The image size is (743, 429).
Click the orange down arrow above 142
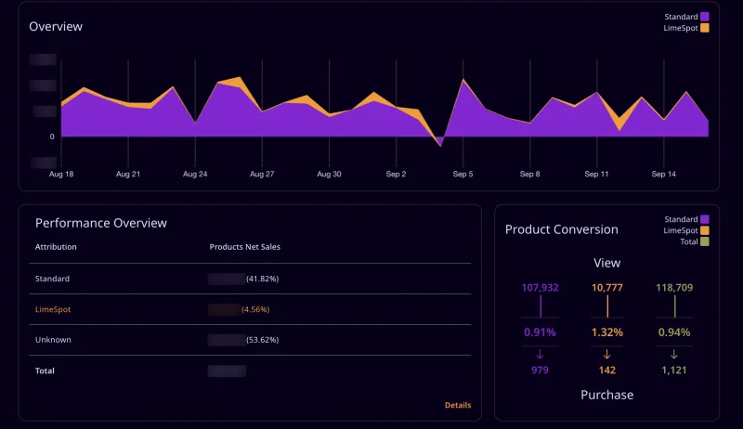pos(607,354)
